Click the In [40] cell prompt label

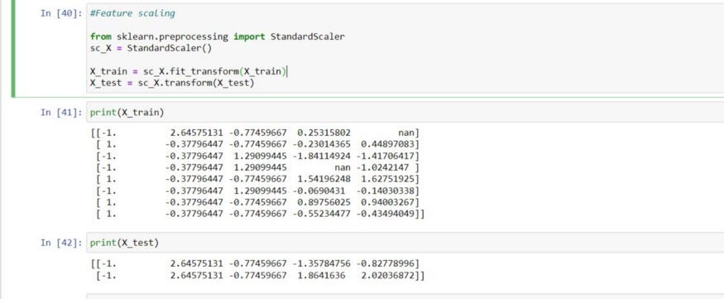[61, 13]
